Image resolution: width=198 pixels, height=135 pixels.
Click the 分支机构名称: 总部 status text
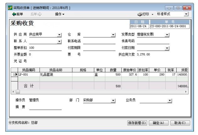(23, 123)
